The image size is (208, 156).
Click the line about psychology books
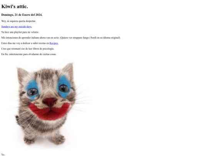28,49
